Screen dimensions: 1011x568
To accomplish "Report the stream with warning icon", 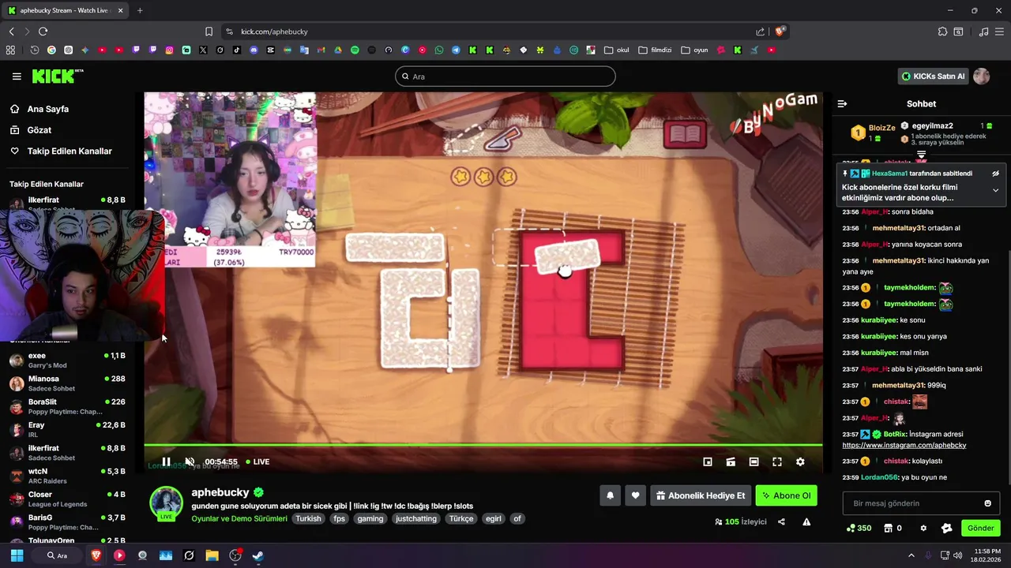I will click(806, 521).
